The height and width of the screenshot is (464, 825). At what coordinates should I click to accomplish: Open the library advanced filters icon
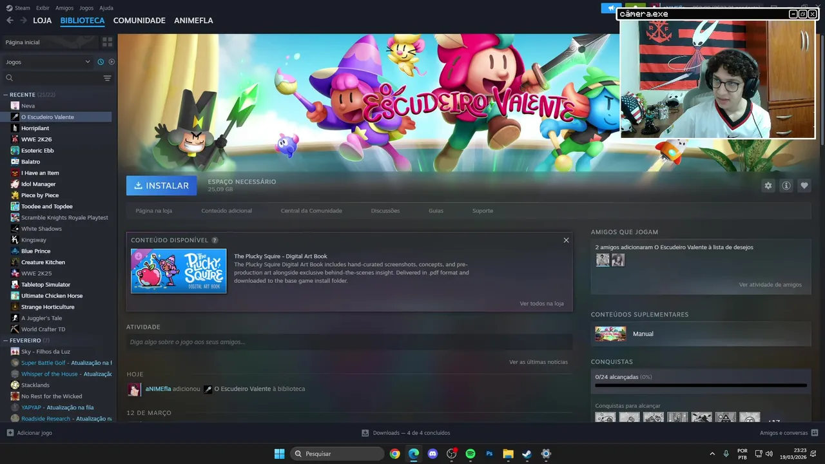[107, 78]
